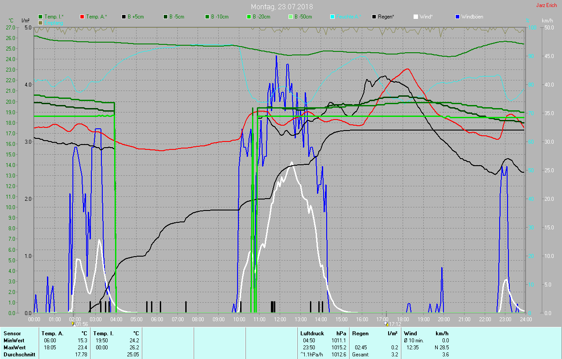
Task: Click the km/h axis unit label
Action: point(547,21)
